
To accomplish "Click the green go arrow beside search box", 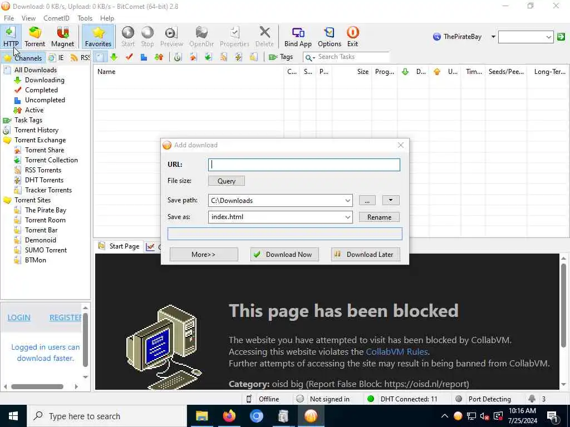I will click(x=561, y=37).
